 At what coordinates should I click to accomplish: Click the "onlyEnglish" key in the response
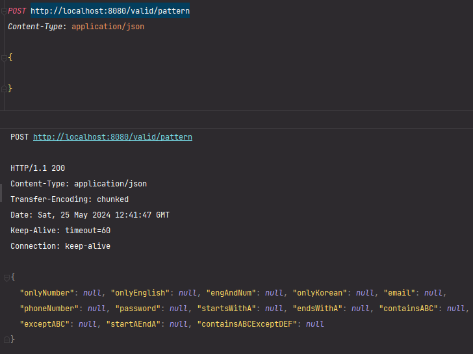(x=140, y=293)
